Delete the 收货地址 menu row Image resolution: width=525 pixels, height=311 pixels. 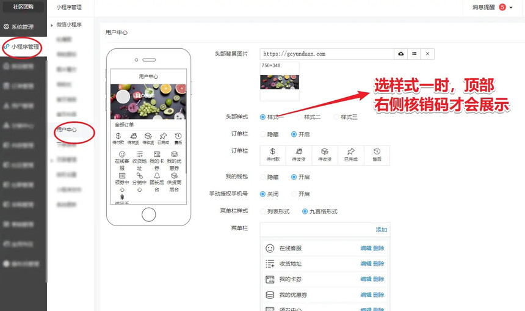pos(378,264)
